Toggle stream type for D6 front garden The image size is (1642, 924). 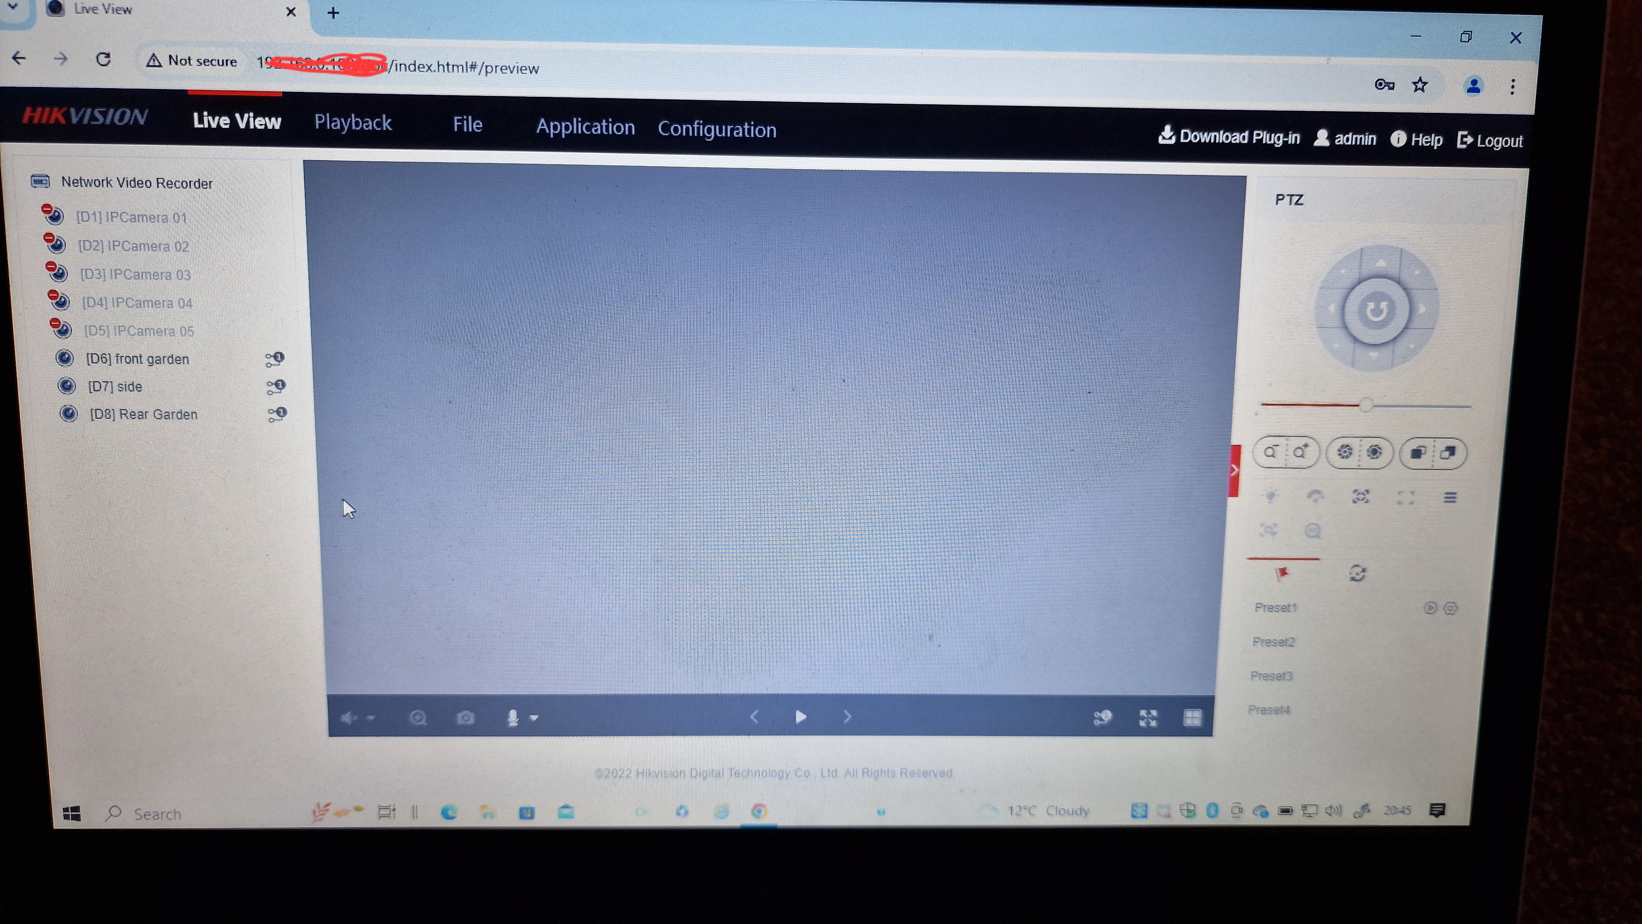point(275,359)
